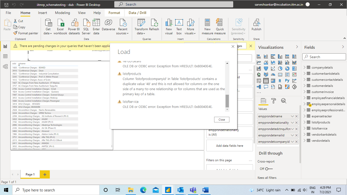This screenshot has height=195, width=347.
Task: Open Power BI datasets
Action: [74, 27]
